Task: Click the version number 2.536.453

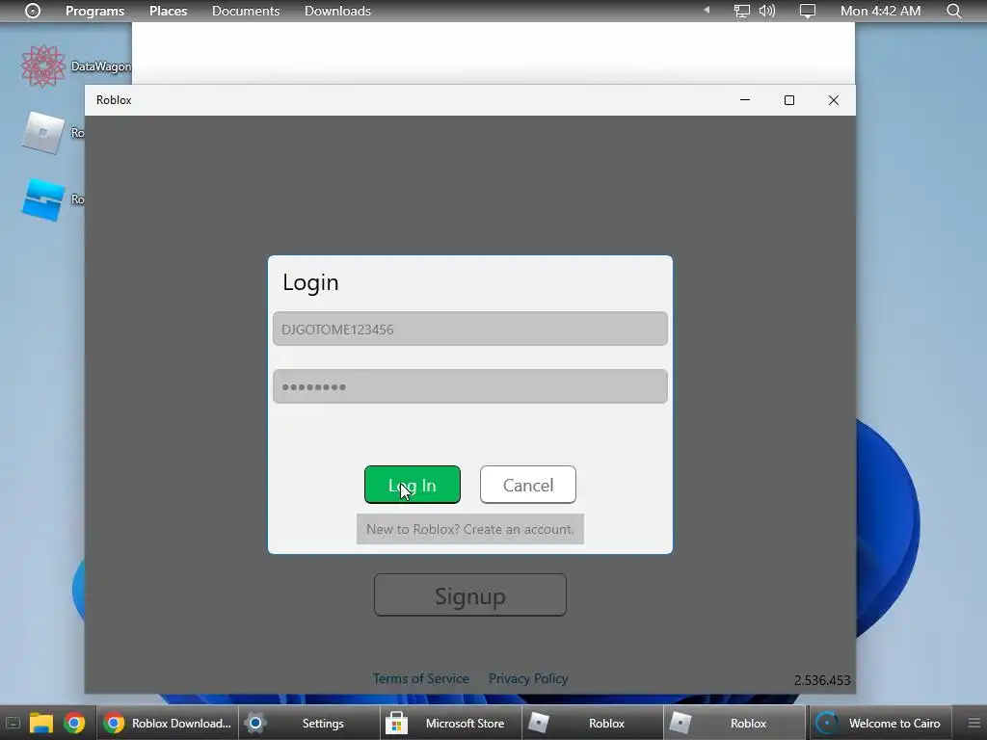Action: pyautogui.click(x=821, y=680)
